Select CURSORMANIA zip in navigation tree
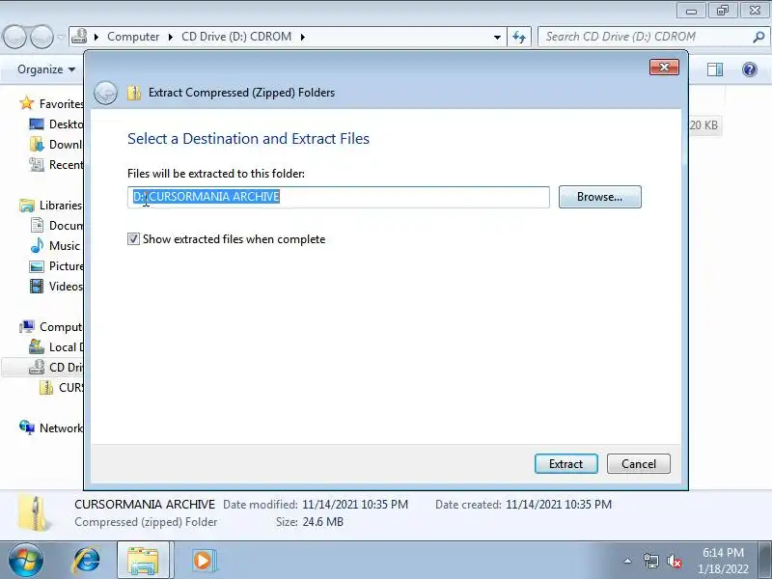Screen dimensions: 772x579 click(x=70, y=388)
